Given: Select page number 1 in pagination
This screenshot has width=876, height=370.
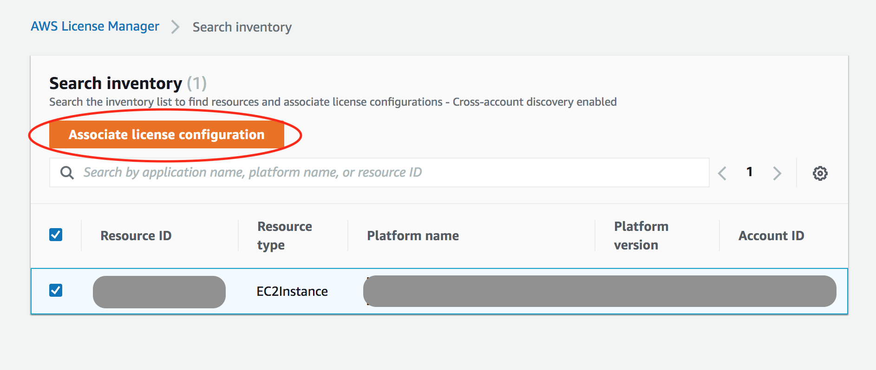Looking at the screenshot, I should 749,172.
